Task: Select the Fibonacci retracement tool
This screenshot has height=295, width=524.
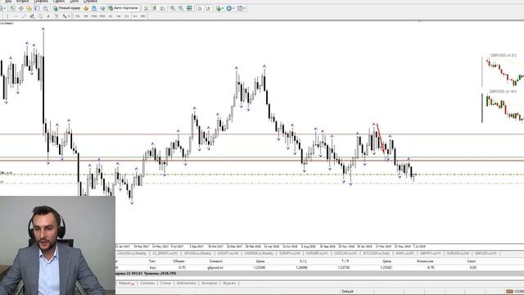Action: (x=40, y=16)
